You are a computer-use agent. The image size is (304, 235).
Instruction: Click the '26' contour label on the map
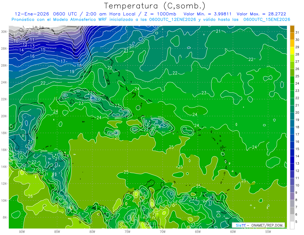(30, 196)
